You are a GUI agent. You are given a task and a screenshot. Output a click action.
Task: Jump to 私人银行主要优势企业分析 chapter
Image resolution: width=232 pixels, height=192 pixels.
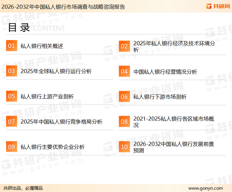click(x=52, y=147)
